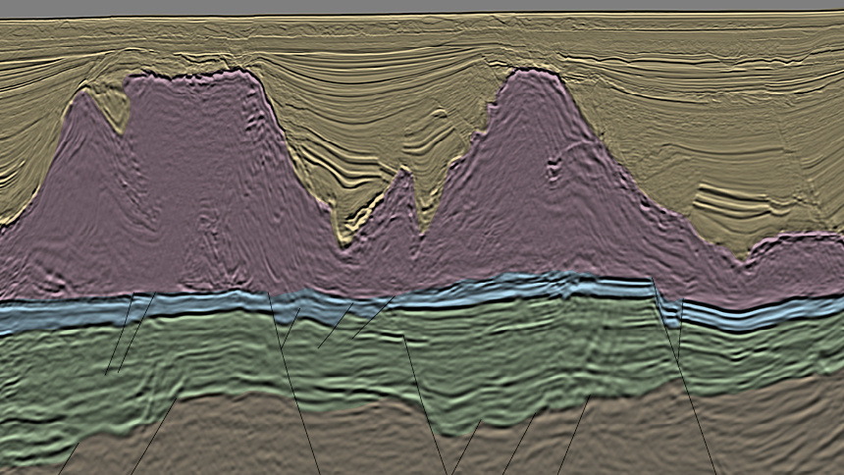Click the small dark inclusion inside the right dome
844x475 pixels.
tap(554, 170)
